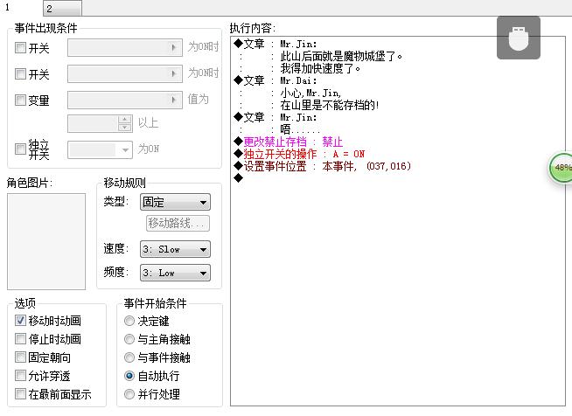This screenshot has height=416, width=572.
Task: Click the empty last command row diamond
Action: click(239, 178)
